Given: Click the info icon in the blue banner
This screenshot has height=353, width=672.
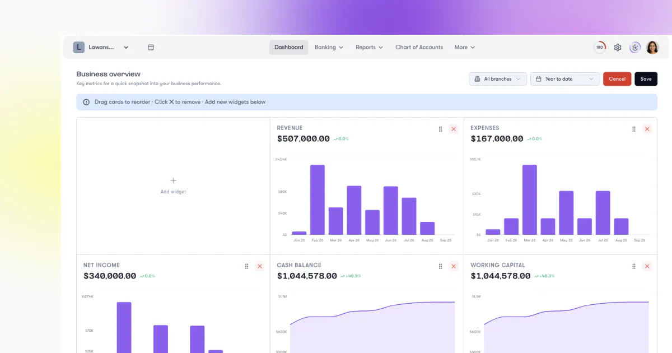Looking at the screenshot, I should pos(86,102).
